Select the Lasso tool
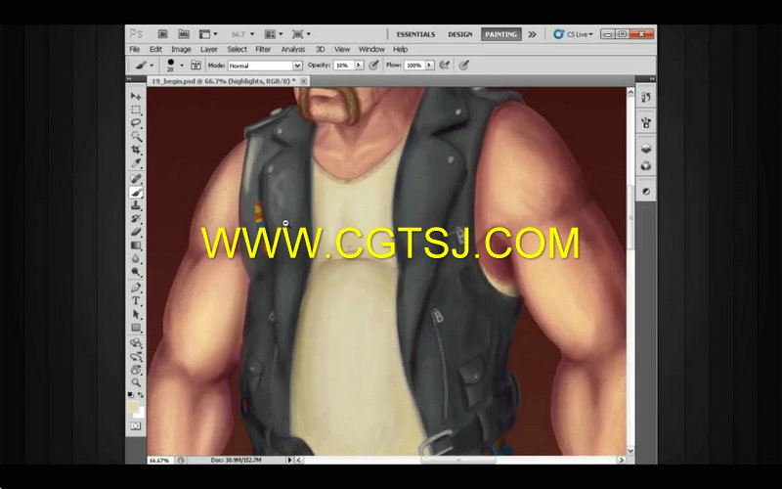 tap(136, 123)
